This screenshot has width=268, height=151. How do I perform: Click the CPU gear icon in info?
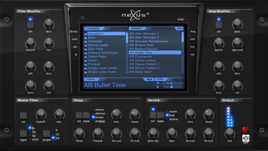coord(158,83)
